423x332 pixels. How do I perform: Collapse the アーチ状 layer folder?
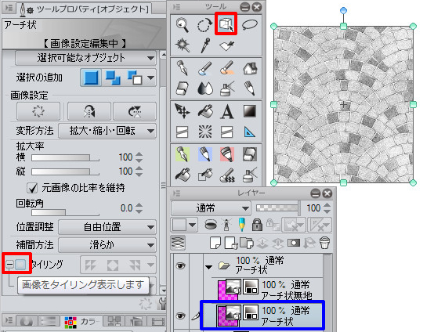click(x=208, y=267)
